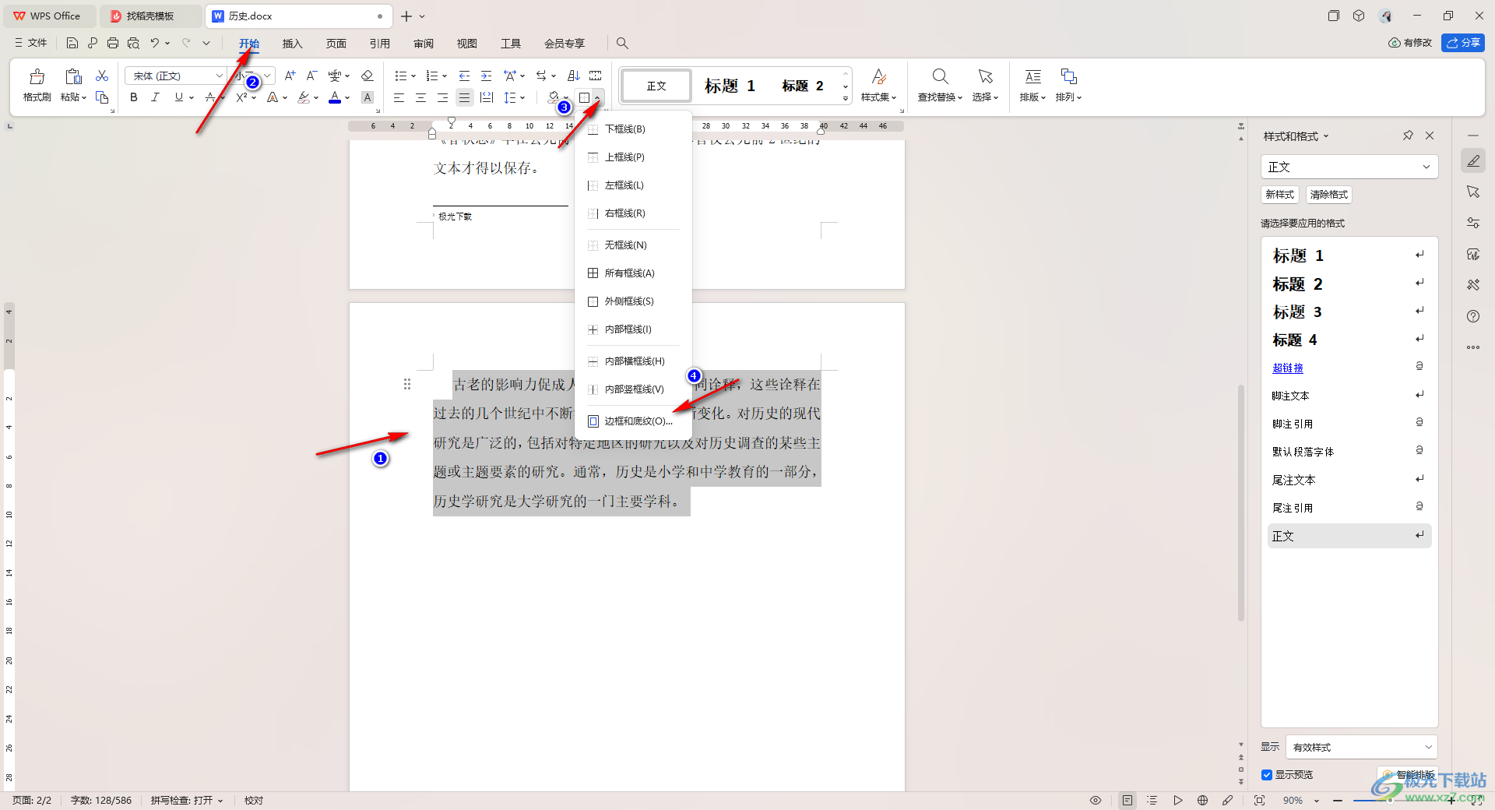Click the Format Painter brush icon
1495x810 pixels.
[37, 77]
